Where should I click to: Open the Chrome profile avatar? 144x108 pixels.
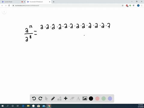pyautogui.click(x=138, y=5)
